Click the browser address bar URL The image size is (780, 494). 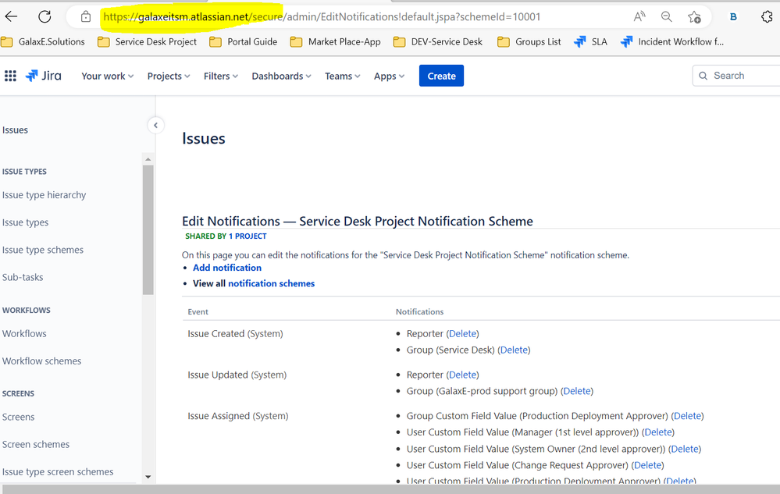click(x=322, y=16)
